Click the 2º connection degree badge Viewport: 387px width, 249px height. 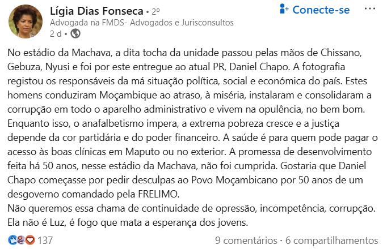pyautogui.click(x=155, y=11)
